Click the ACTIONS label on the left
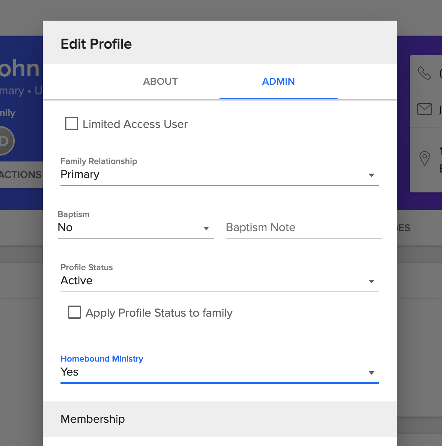442x446 pixels. coord(20,175)
